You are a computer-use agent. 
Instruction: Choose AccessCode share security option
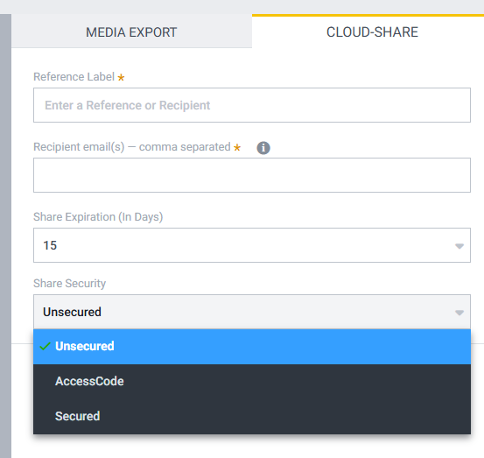click(x=252, y=382)
